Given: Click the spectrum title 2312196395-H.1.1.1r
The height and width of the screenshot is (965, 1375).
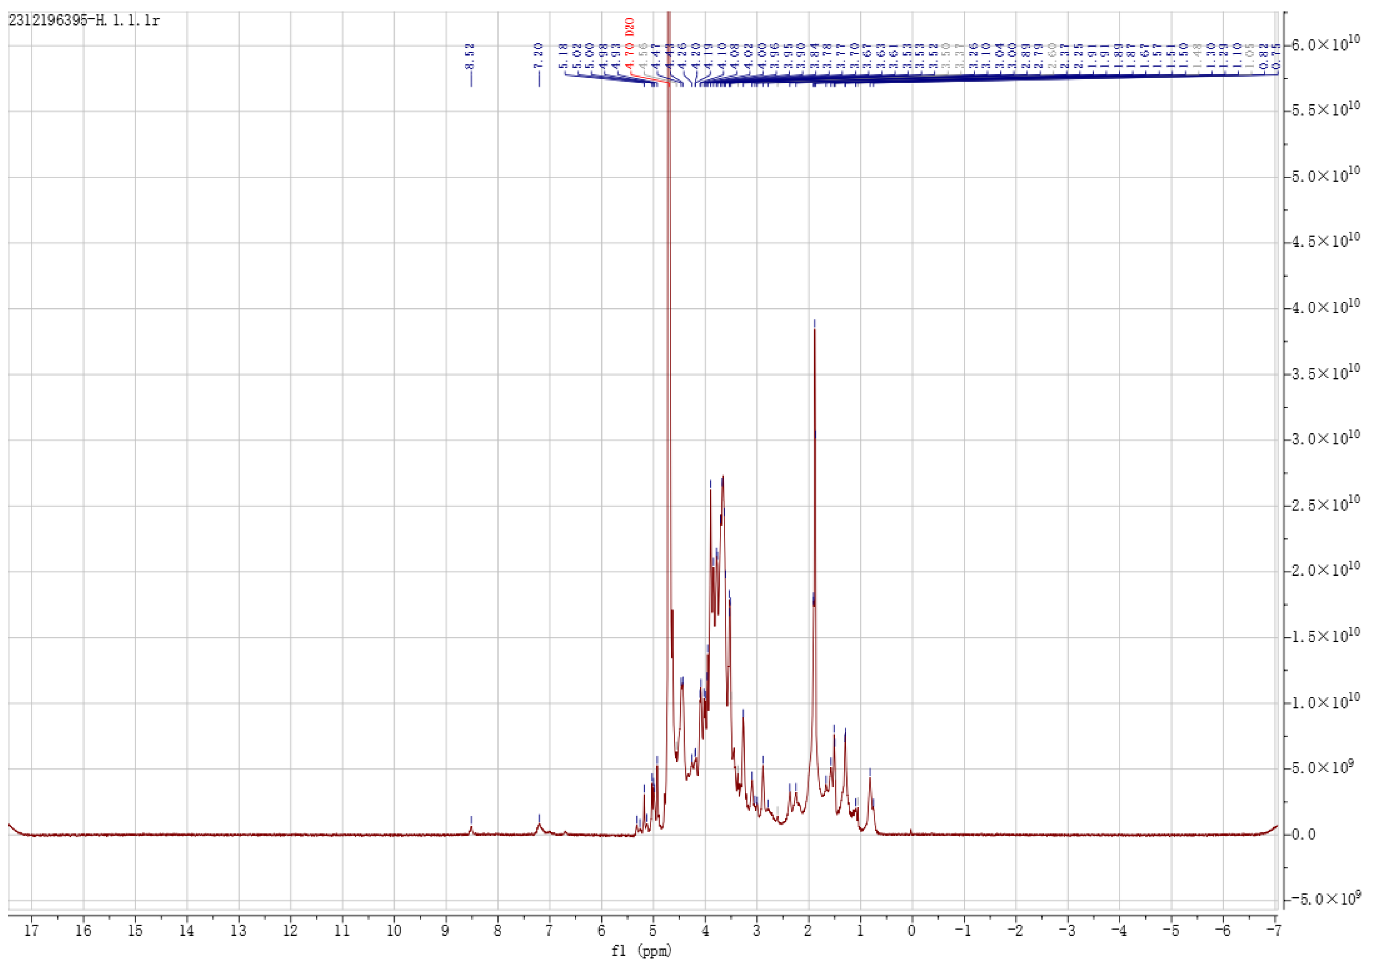Looking at the screenshot, I should (x=84, y=21).
